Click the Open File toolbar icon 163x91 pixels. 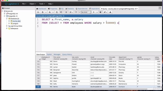[x=38, y=12]
